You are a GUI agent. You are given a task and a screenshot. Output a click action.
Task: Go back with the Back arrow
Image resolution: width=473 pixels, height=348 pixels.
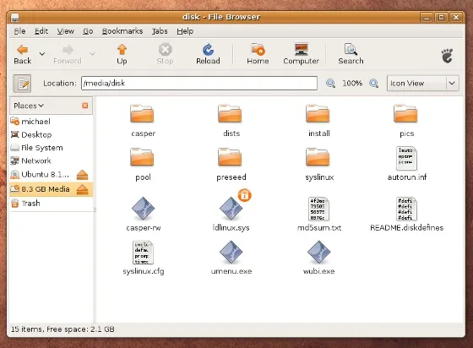[23, 54]
